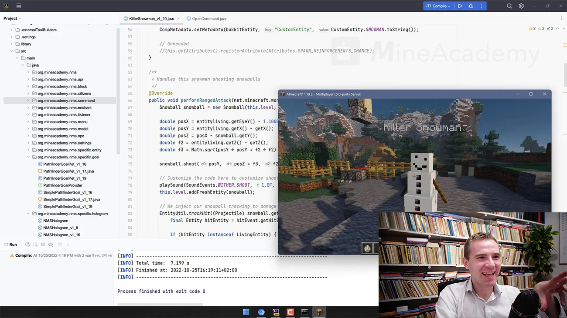The height and width of the screenshot is (318, 567).
Task: Open PathfinderGoalPet_v1_16 class
Action: (x=62, y=164)
